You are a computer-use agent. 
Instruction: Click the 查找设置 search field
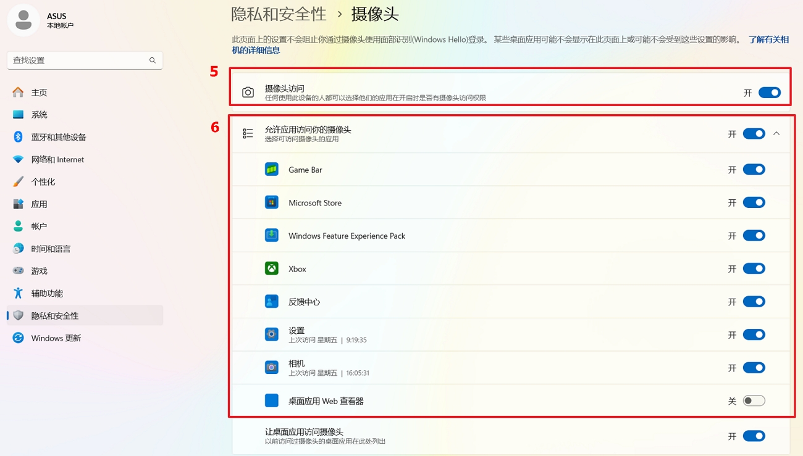click(x=77, y=60)
